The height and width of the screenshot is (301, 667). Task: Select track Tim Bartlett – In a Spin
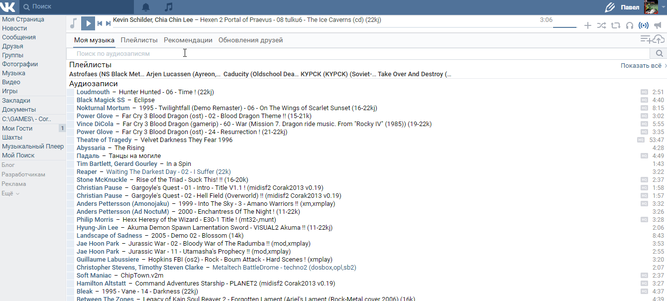tap(366, 164)
